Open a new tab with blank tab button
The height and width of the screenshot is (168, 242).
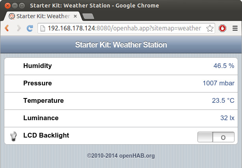88,16
